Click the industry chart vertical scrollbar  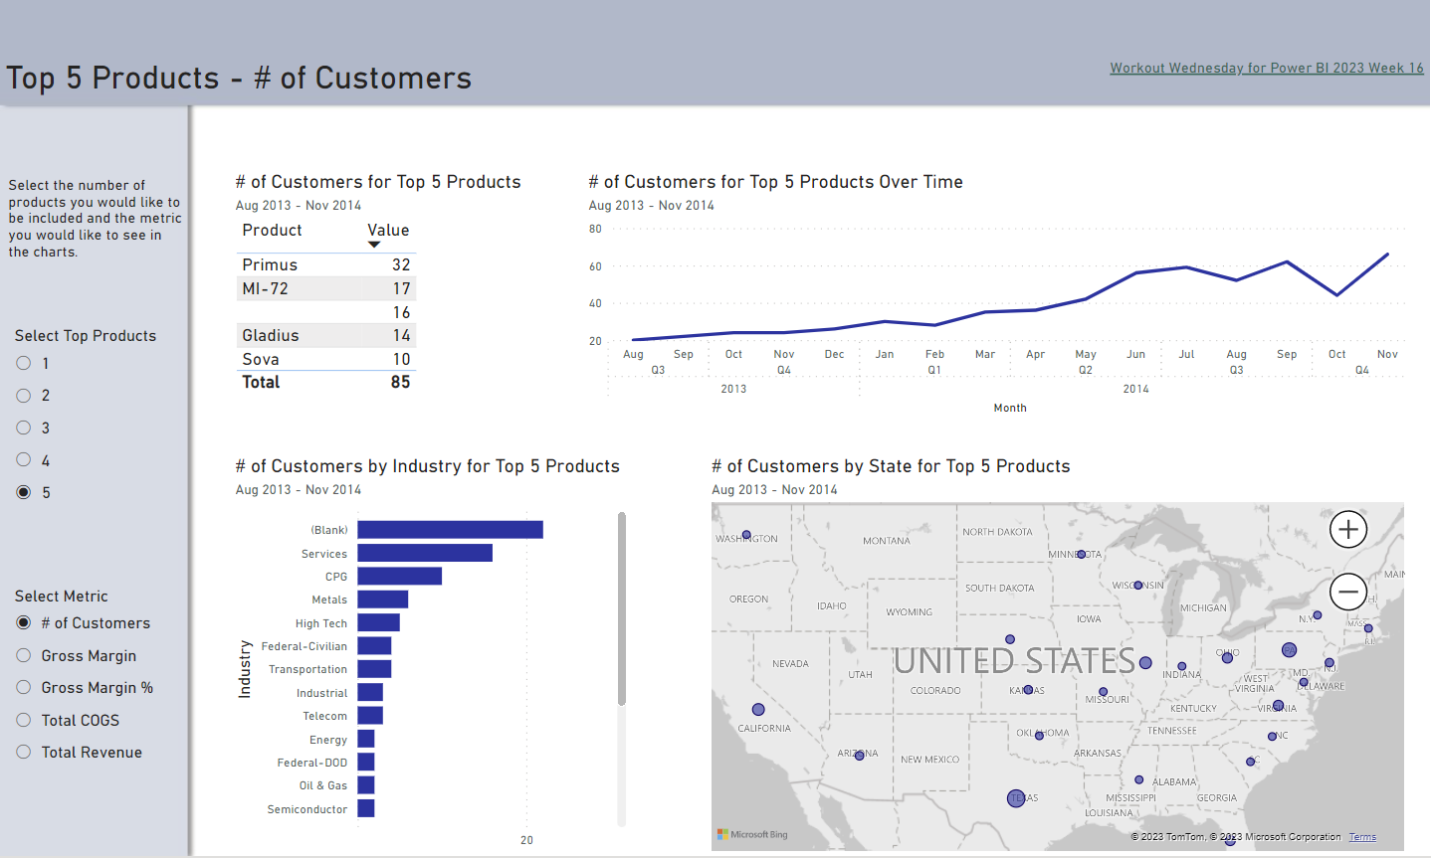point(622,606)
